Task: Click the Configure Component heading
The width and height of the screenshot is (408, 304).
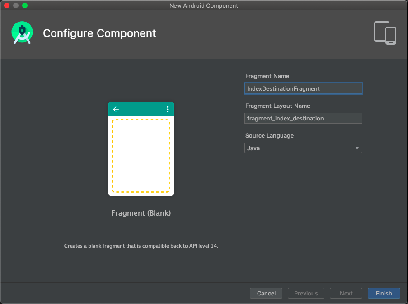Action: pyautogui.click(x=99, y=33)
